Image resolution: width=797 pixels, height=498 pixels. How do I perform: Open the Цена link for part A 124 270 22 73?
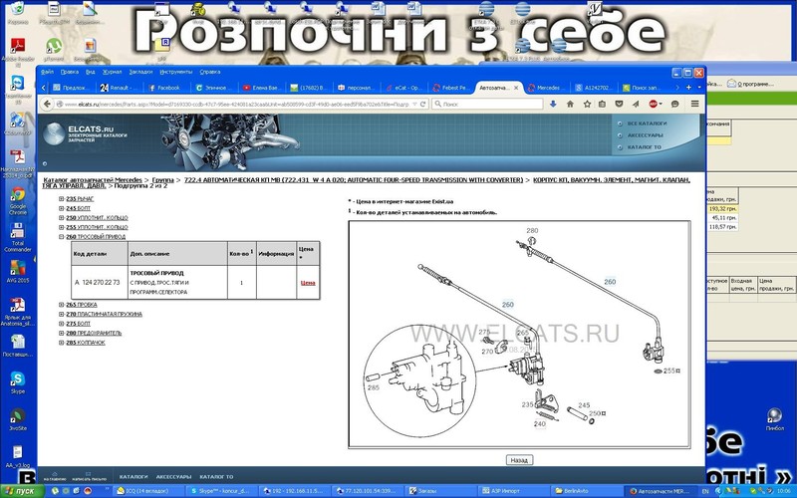pos(308,283)
